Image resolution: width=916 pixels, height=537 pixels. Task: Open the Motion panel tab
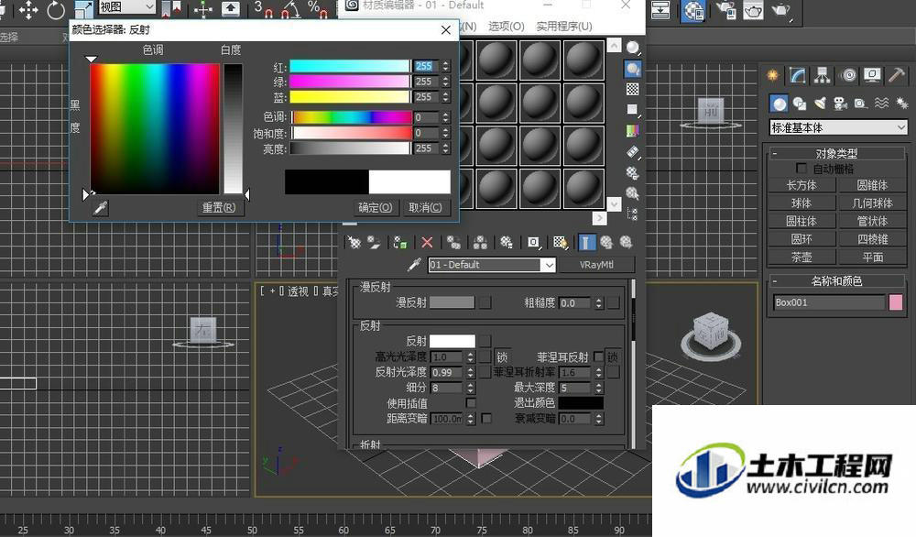click(x=848, y=75)
